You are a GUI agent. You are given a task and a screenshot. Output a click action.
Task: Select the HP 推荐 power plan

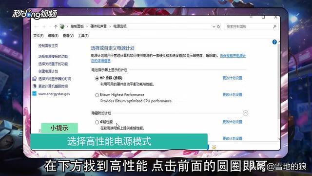[x=97, y=78]
